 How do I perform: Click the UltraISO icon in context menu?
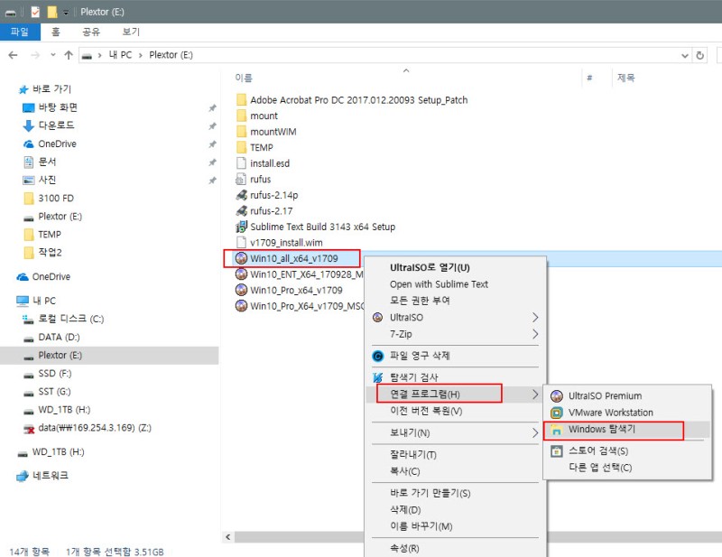tap(377, 318)
